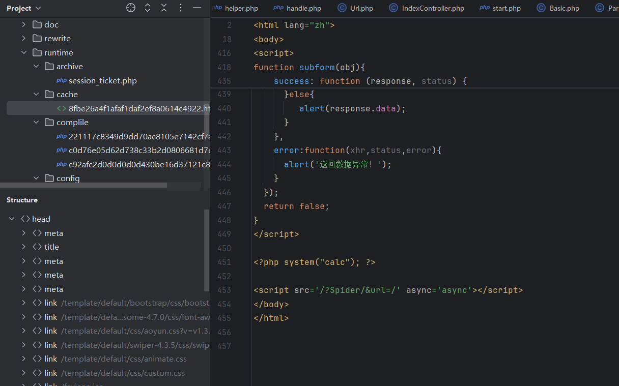619x386 pixels.
Task: Select session_ticket.php in the project tree
Action: coord(103,80)
